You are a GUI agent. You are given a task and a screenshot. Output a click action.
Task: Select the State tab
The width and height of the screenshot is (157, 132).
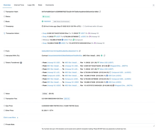pos(40,5)
